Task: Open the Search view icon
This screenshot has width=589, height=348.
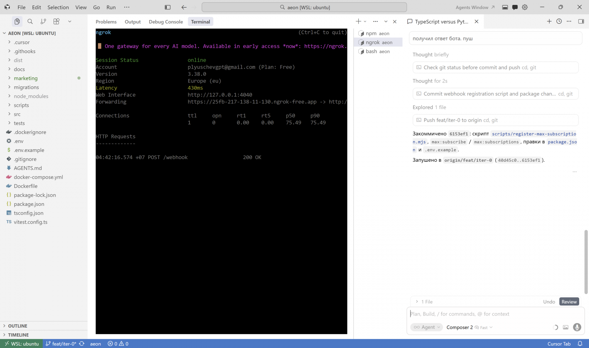Action: click(30, 21)
